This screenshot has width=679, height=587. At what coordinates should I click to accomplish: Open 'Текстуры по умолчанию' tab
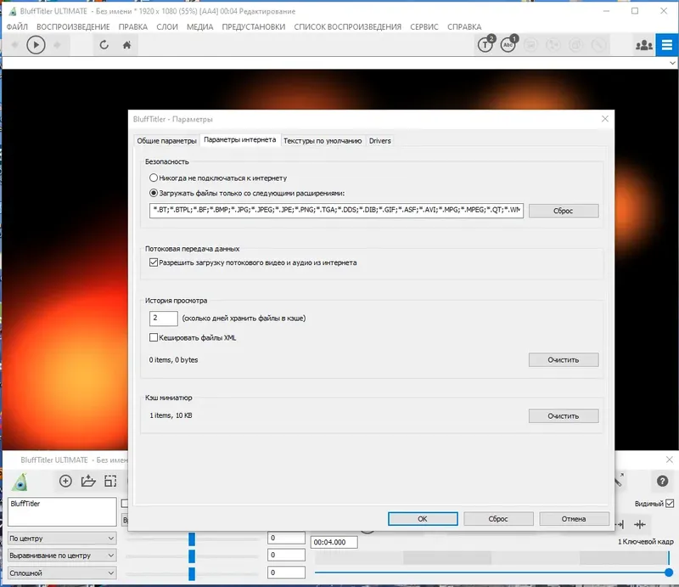(x=323, y=141)
